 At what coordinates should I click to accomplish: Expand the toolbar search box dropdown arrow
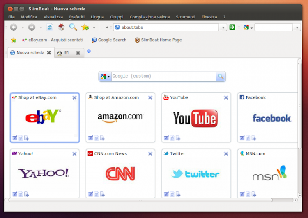[297, 27]
